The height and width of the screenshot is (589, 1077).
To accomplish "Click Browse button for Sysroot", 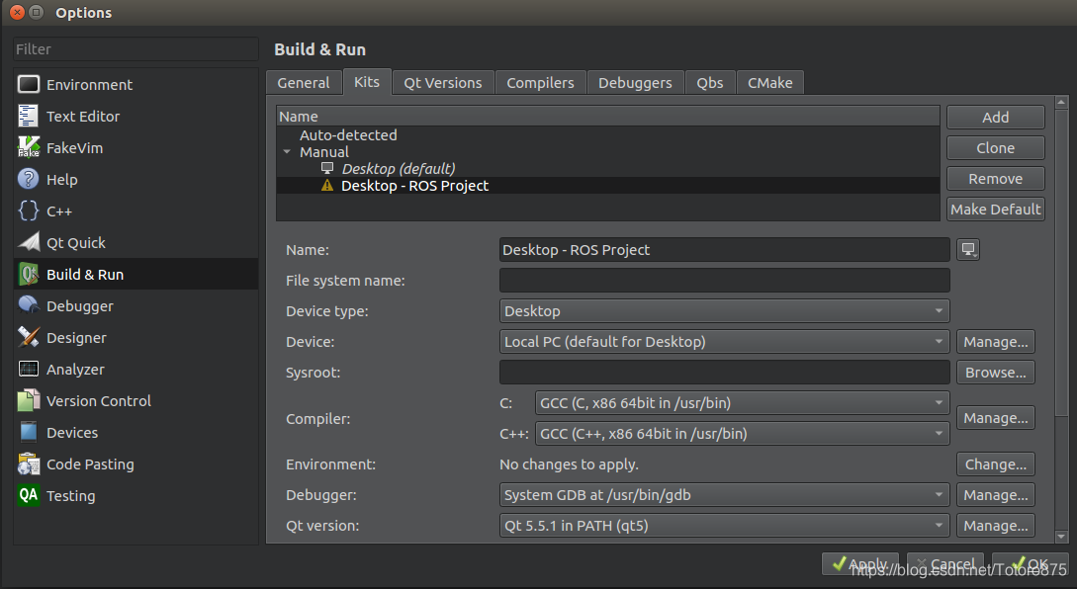I will pos(995,372).
